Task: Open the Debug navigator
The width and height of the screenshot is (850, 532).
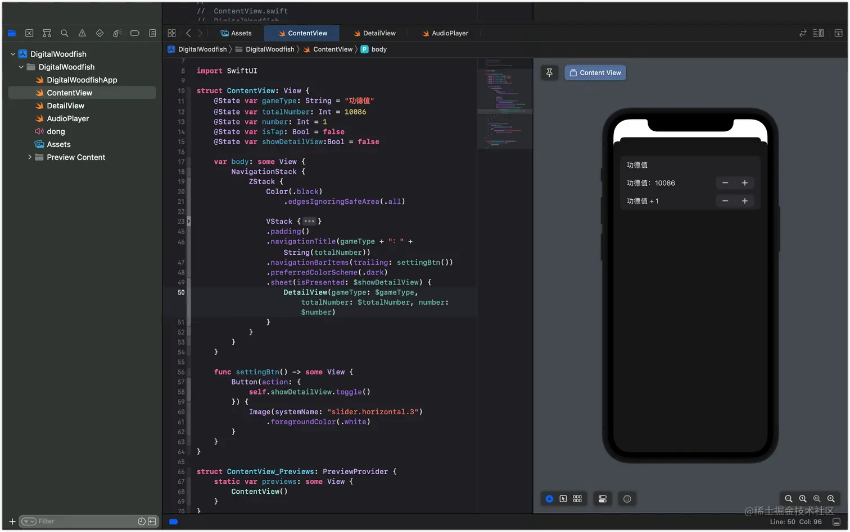Action: [117, 33]
